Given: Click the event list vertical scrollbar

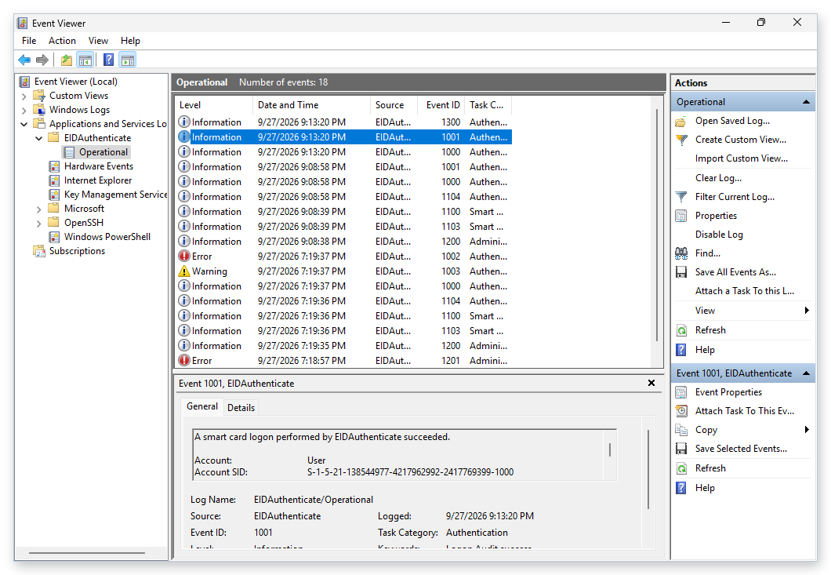Looking at the screenshot, I should click(x=657, y=225).
